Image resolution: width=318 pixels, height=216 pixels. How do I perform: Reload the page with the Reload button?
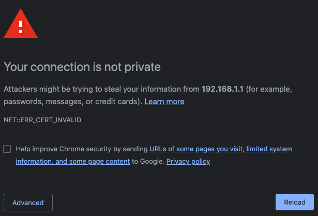point(295,202)
